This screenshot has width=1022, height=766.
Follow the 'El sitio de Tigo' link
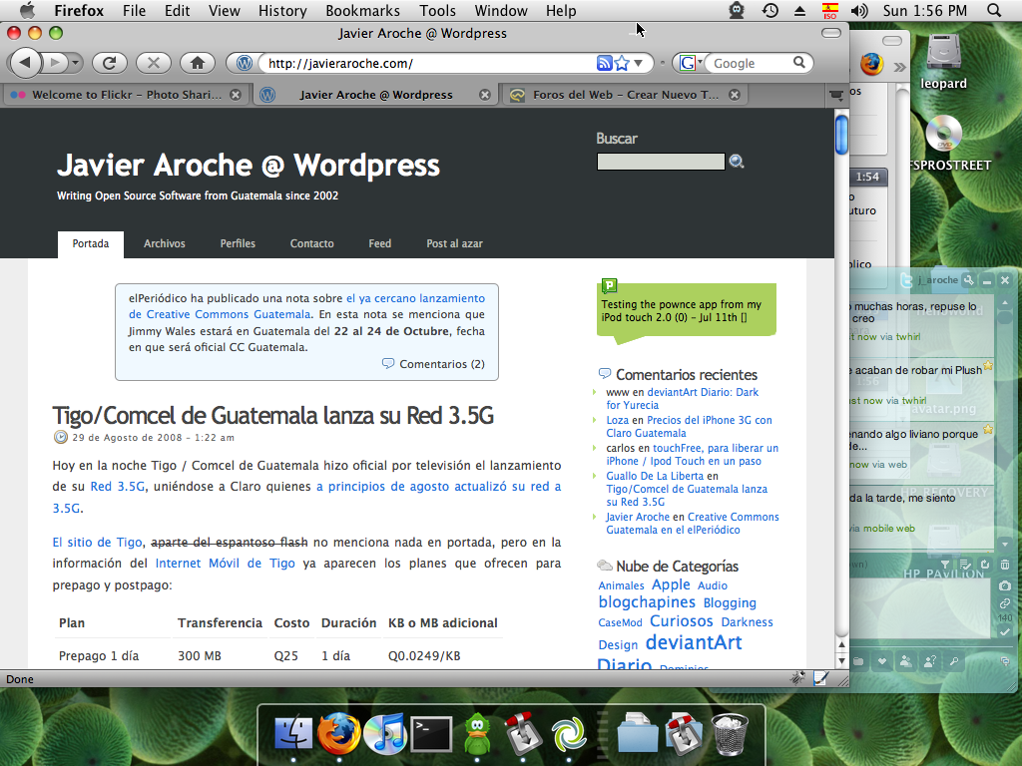point(97,542)
